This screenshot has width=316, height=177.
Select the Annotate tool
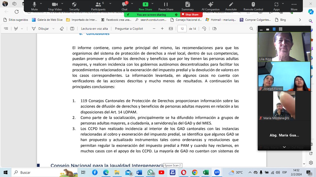(x=231, y=6)
